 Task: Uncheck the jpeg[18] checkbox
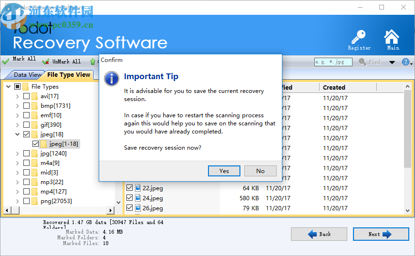(26, 134)
